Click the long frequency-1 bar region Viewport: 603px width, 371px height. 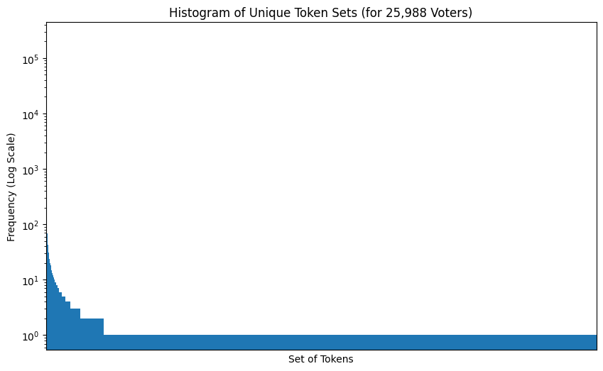point(348,342)
